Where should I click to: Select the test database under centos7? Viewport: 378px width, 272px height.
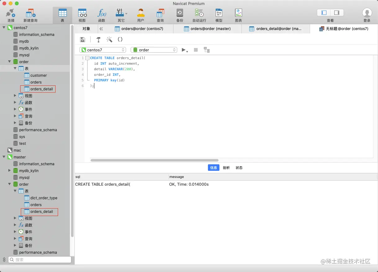click(23, 143)
